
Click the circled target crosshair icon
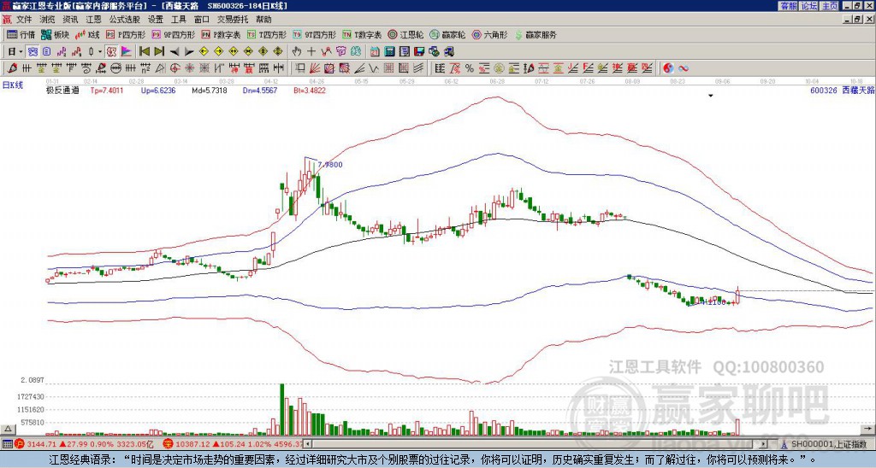[175, 68]
